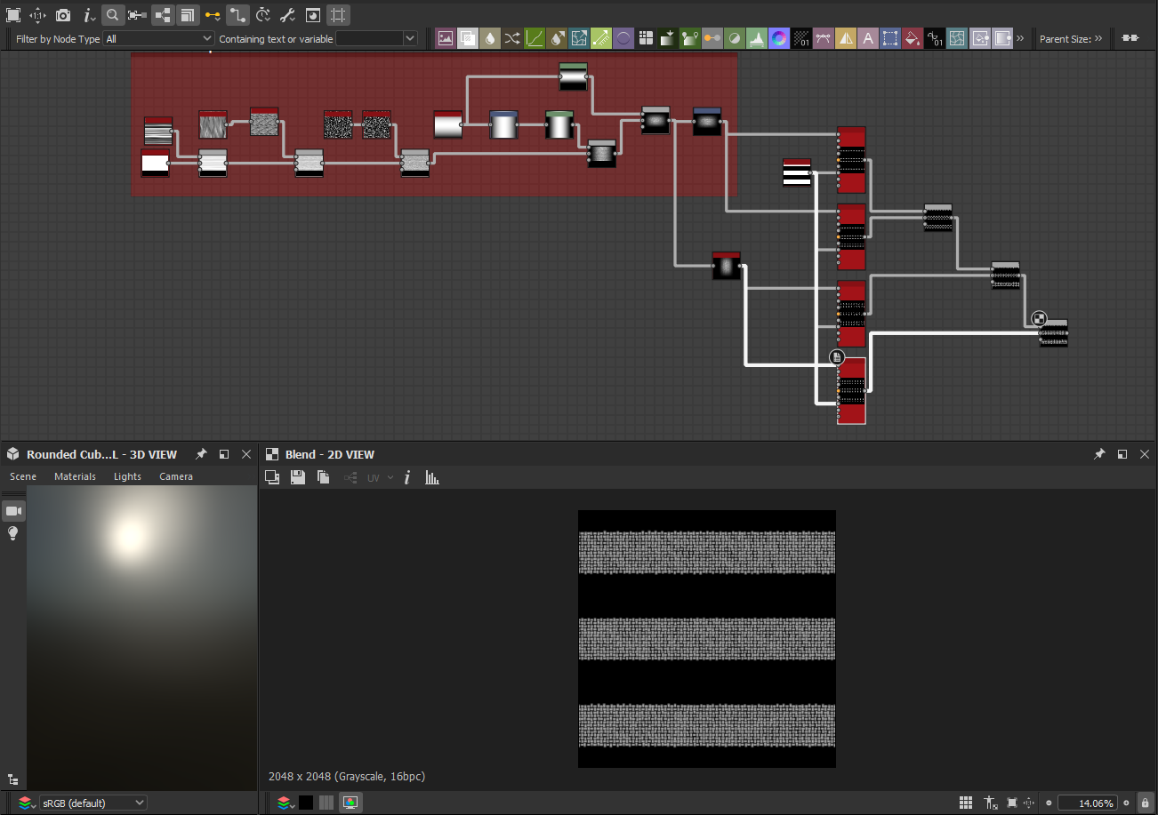
Task: Toggle tiling grid in 2D view
Action: (966, 803)
